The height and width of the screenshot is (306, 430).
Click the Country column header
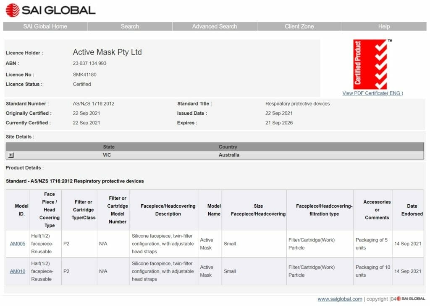point(228,147)
